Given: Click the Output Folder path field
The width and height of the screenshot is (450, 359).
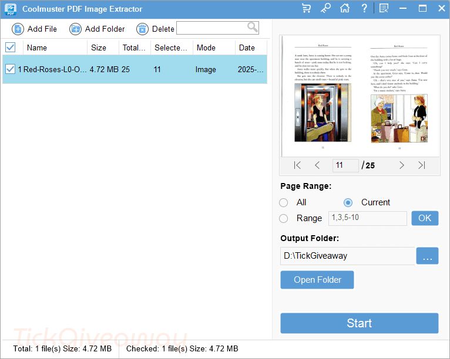Looking at the screenshot, I should click(348, 256).
